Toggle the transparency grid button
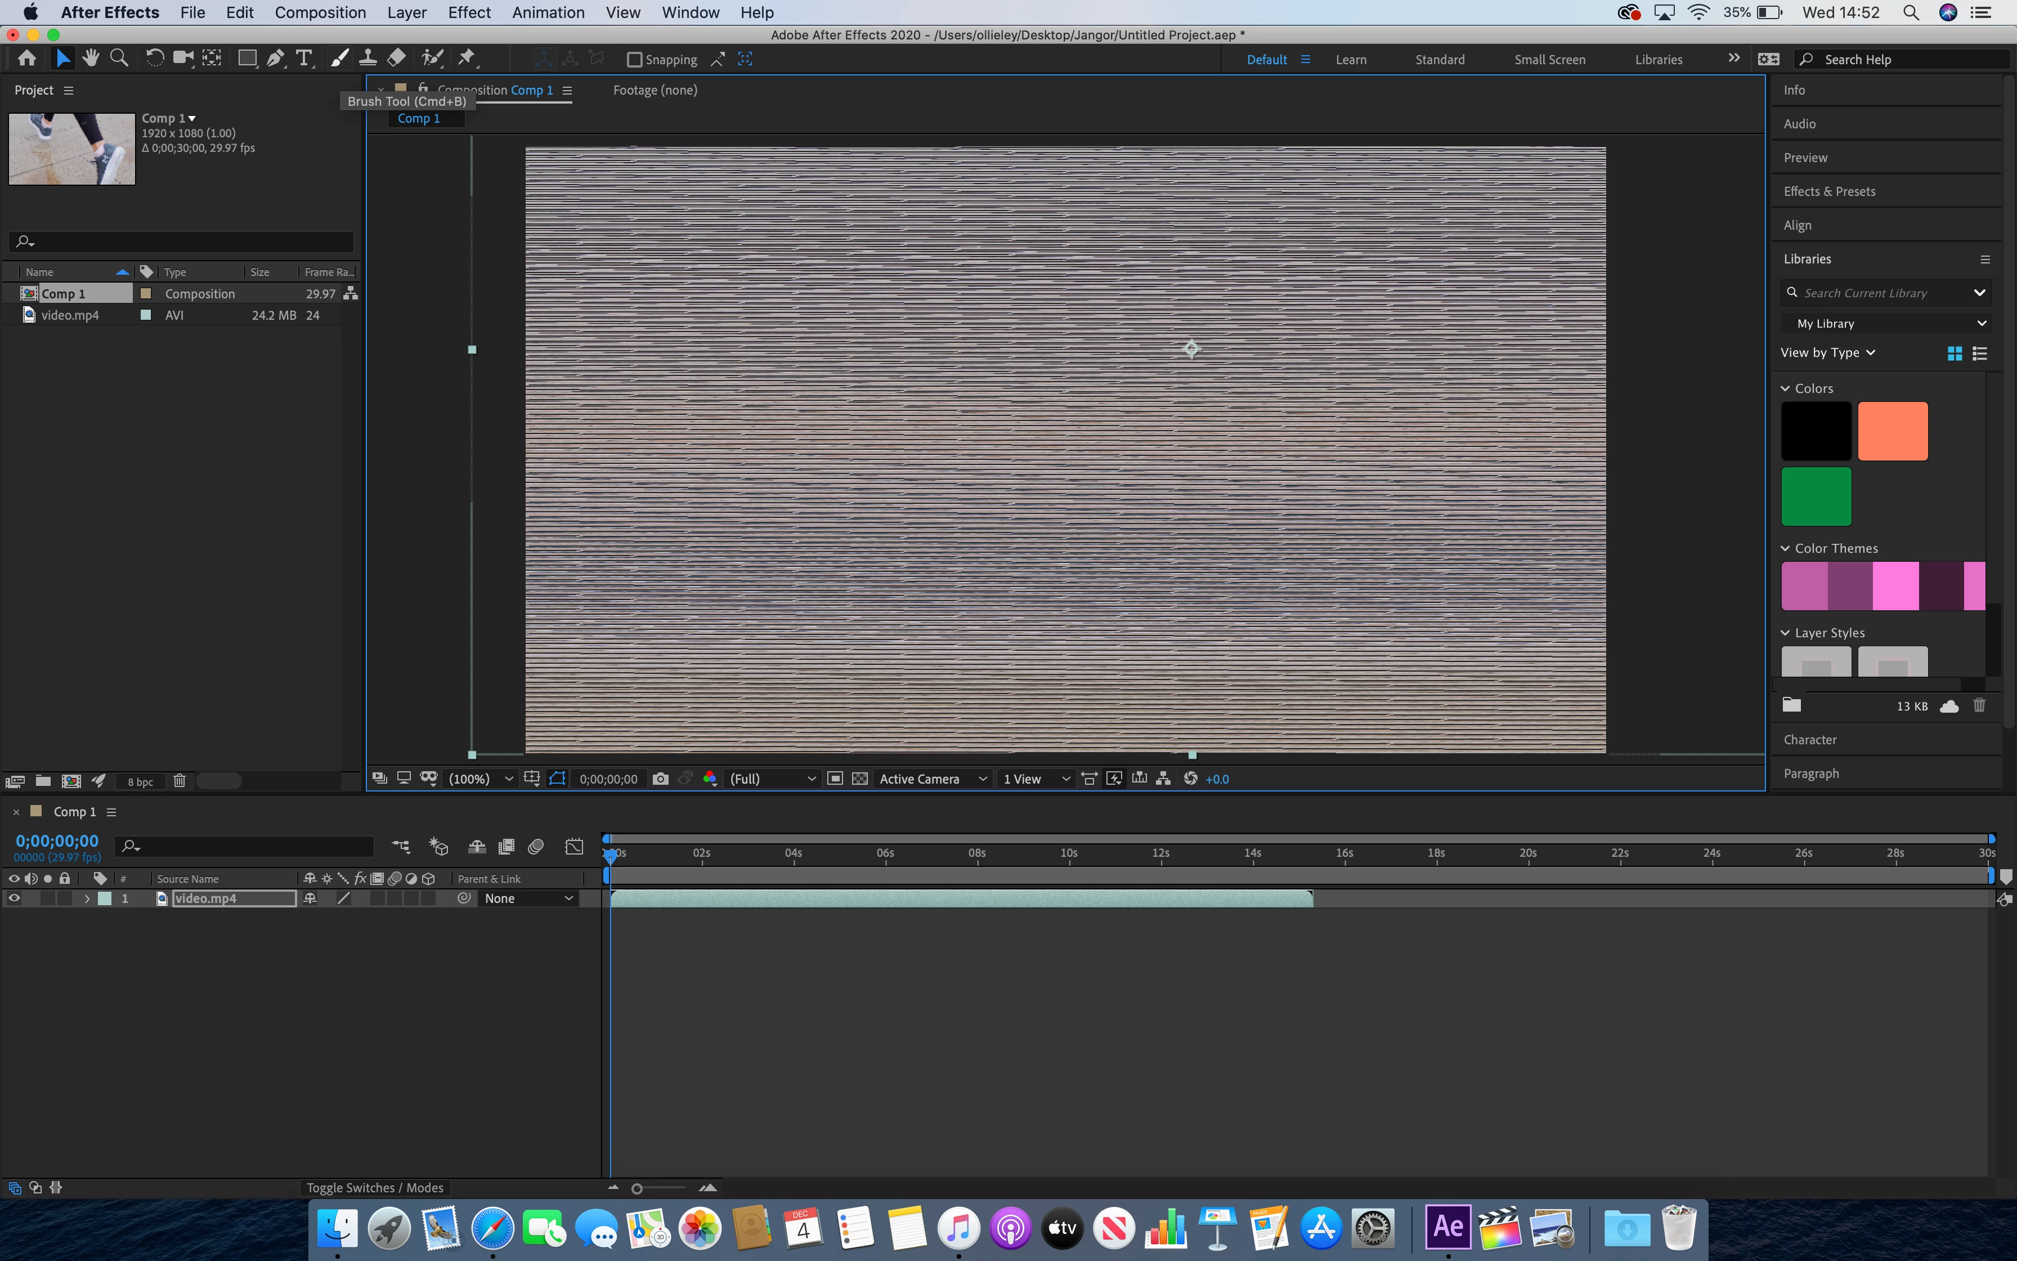This screenshot has height=1261, width=2017. 859,779
